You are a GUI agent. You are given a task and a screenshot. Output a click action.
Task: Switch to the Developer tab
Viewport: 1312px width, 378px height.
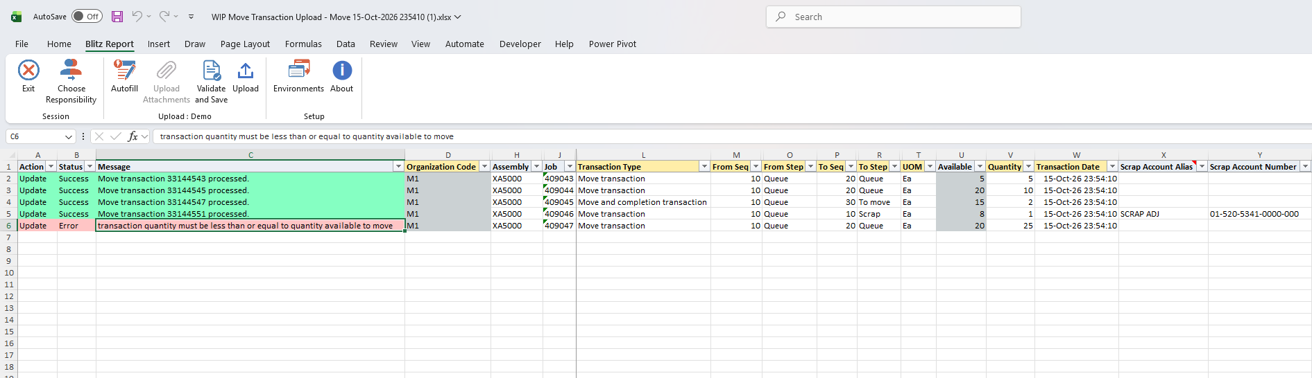pyautogui.click(x=520, y=44)
